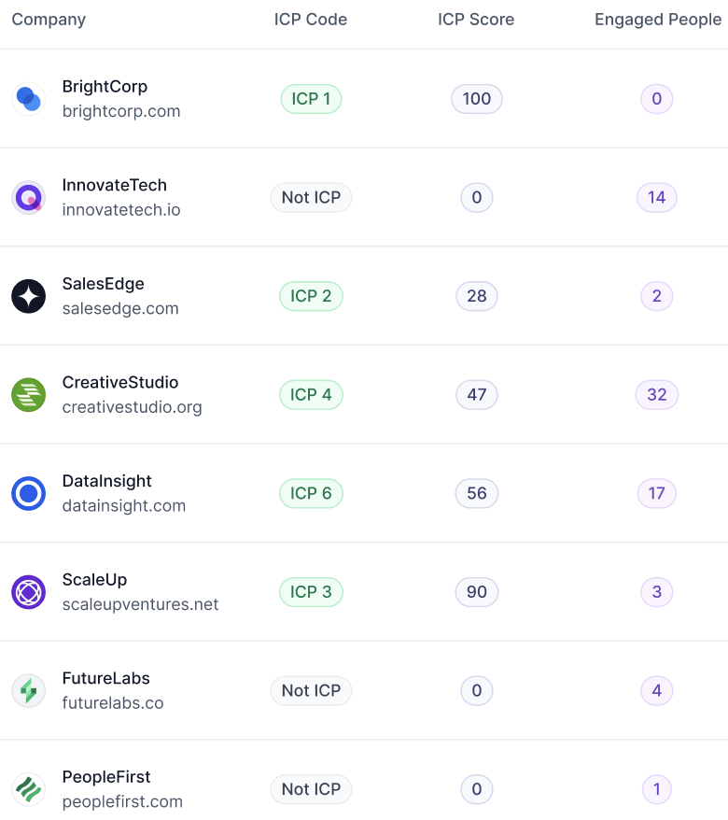Click the ICP 6 badge for DataInsight
Image resolution: width=728 pixels, height=820 pixels.
point(311,493)
